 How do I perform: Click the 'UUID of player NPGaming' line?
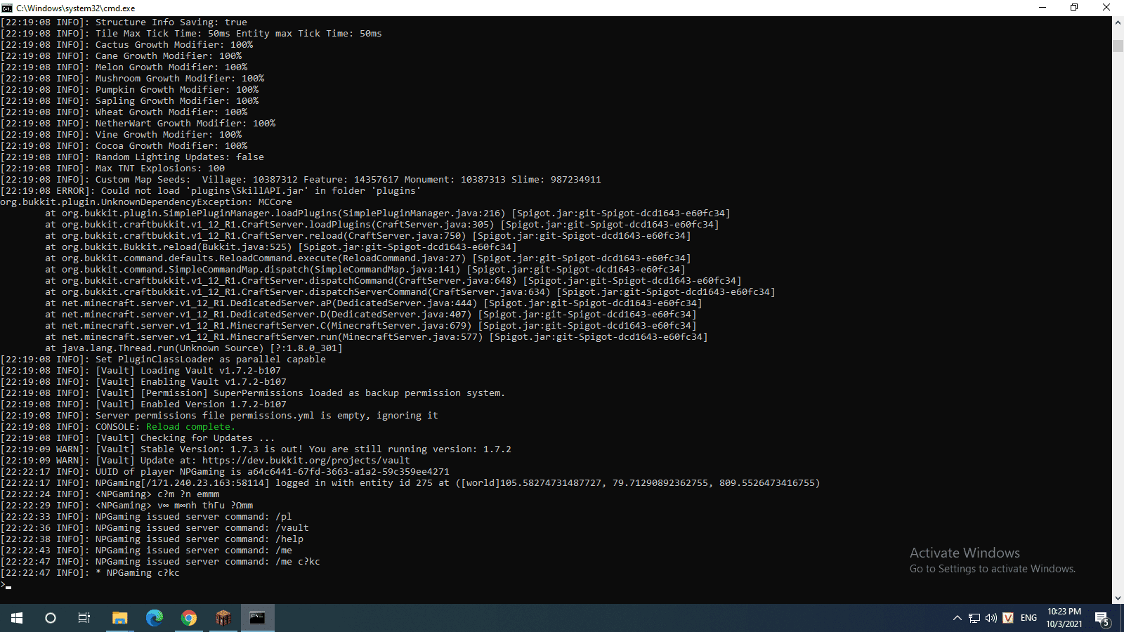(x=225, y=472)
